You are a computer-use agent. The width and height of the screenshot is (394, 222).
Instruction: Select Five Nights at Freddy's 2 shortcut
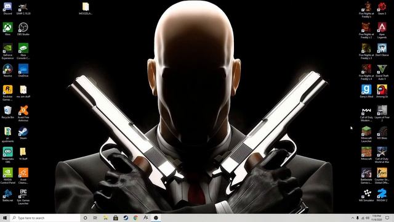pyautogui.click(x=366, y=30)
